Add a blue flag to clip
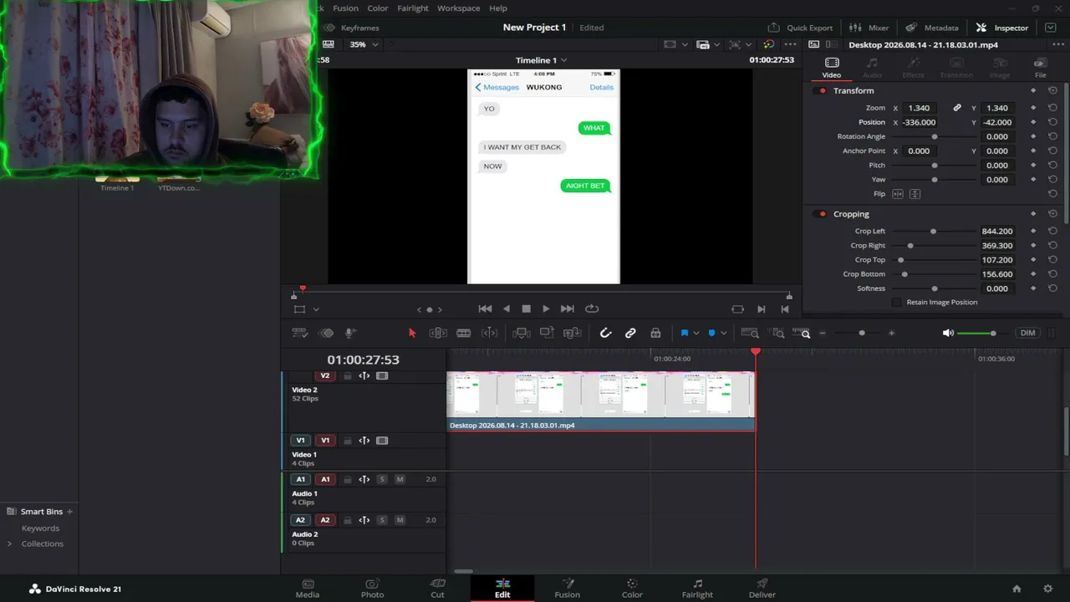The image size is (1070, 602). tap(684, 333)
